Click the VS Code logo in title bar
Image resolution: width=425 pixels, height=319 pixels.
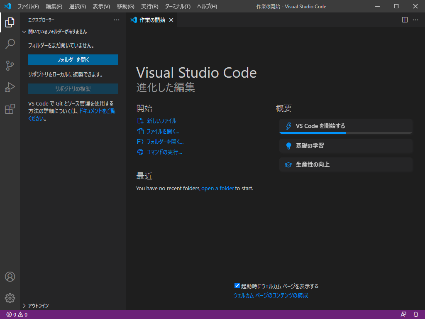click(7, 6)
